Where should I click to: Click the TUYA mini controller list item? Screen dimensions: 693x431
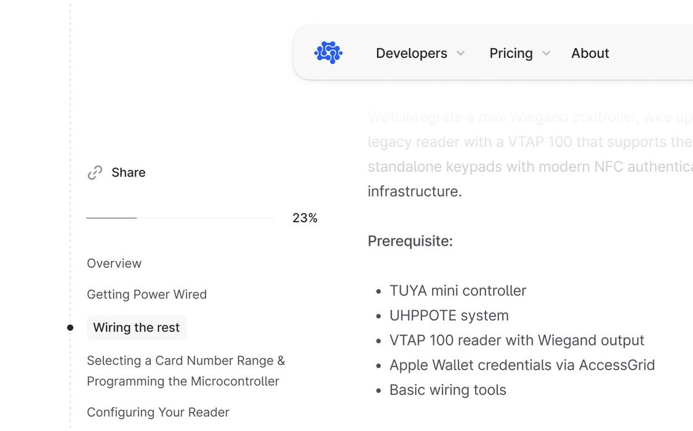pyautogui.click(x=457, y=291)
